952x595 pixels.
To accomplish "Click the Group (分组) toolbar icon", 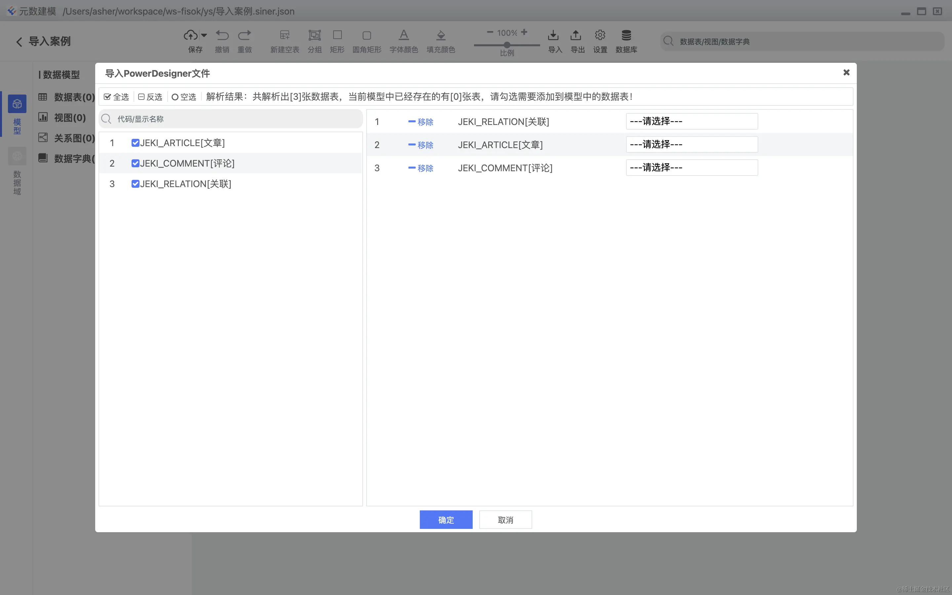I will pyautogui.click(x=314, y=35).
